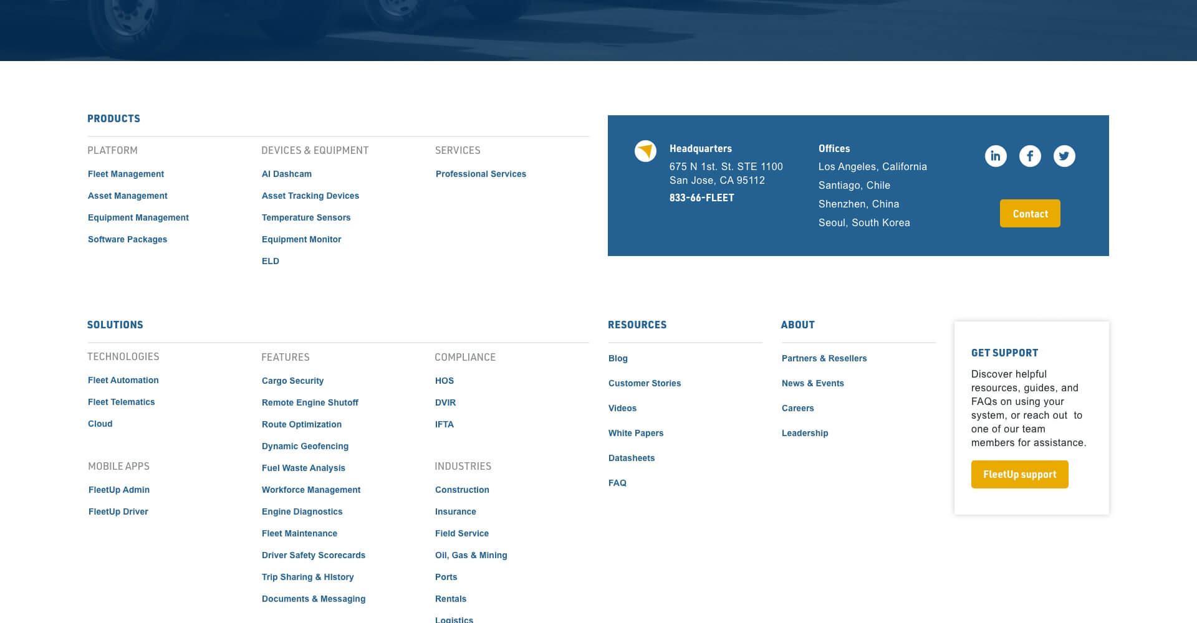Click the RESOURCES section heading
This screenshot has width=1197, height=623.
coord(637,325)
